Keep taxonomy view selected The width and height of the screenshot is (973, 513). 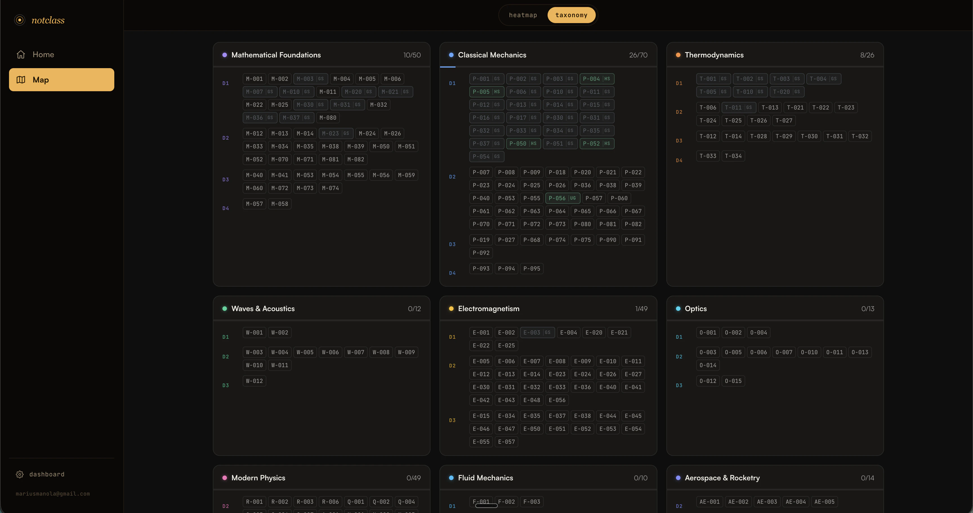pos(571,15)
